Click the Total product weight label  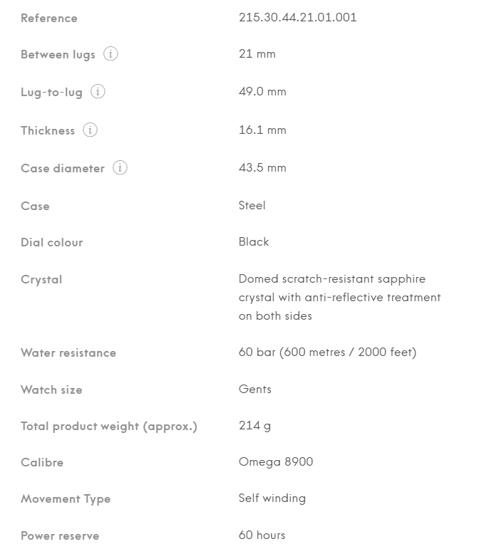[x=108, y=427]
